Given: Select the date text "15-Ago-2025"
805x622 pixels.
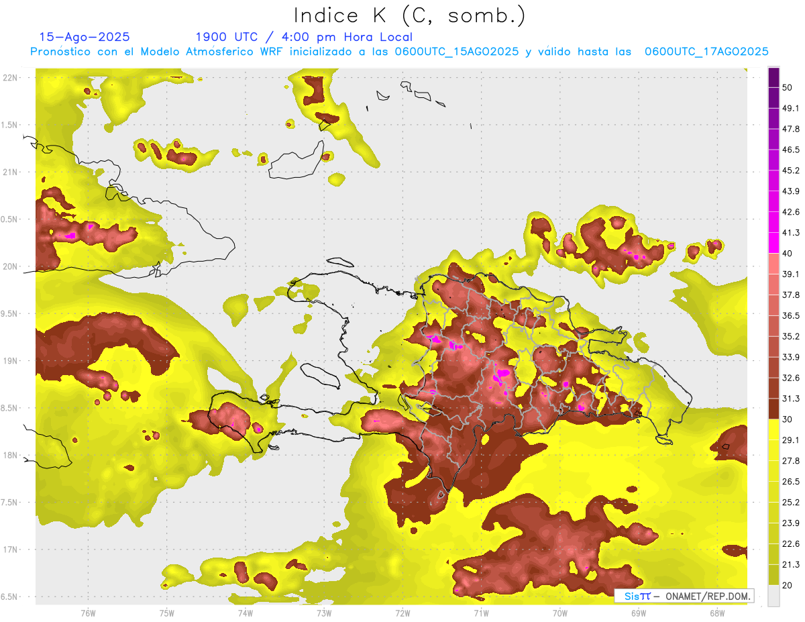Looking at the screenshot, I should [x=85, y=37].
